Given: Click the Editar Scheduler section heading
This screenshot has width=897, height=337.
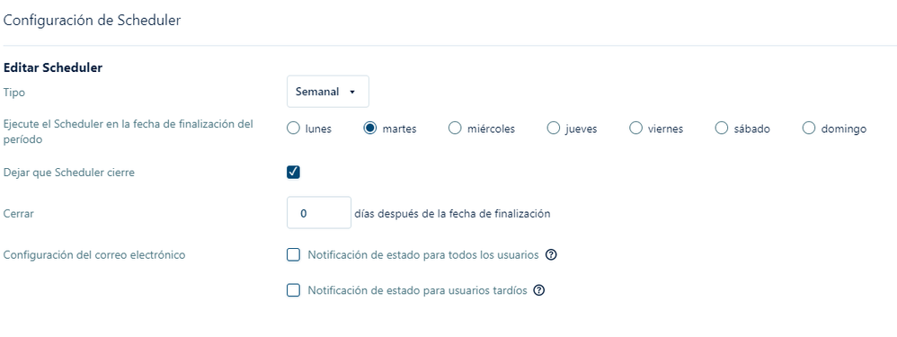Looking at the screenshot, I should (x=53, y=67).
